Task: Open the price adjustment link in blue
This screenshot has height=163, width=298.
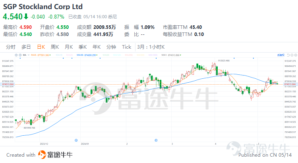Action: (x=281, y=55)
